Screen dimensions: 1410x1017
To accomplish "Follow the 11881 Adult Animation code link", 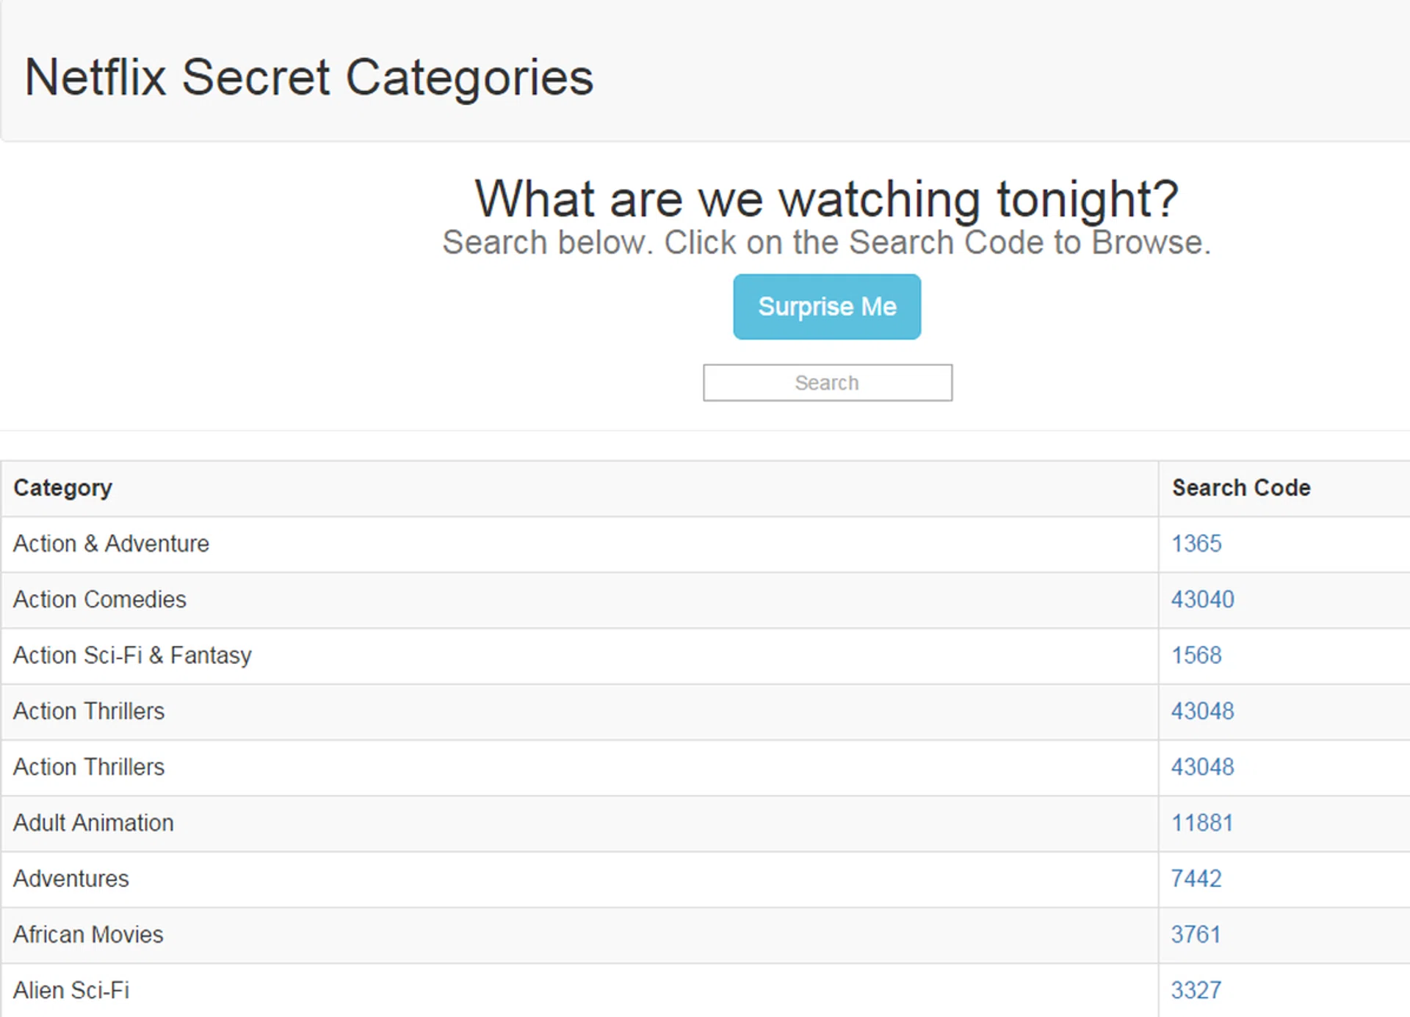I will pyautogui.click(x=1201, y=823).
